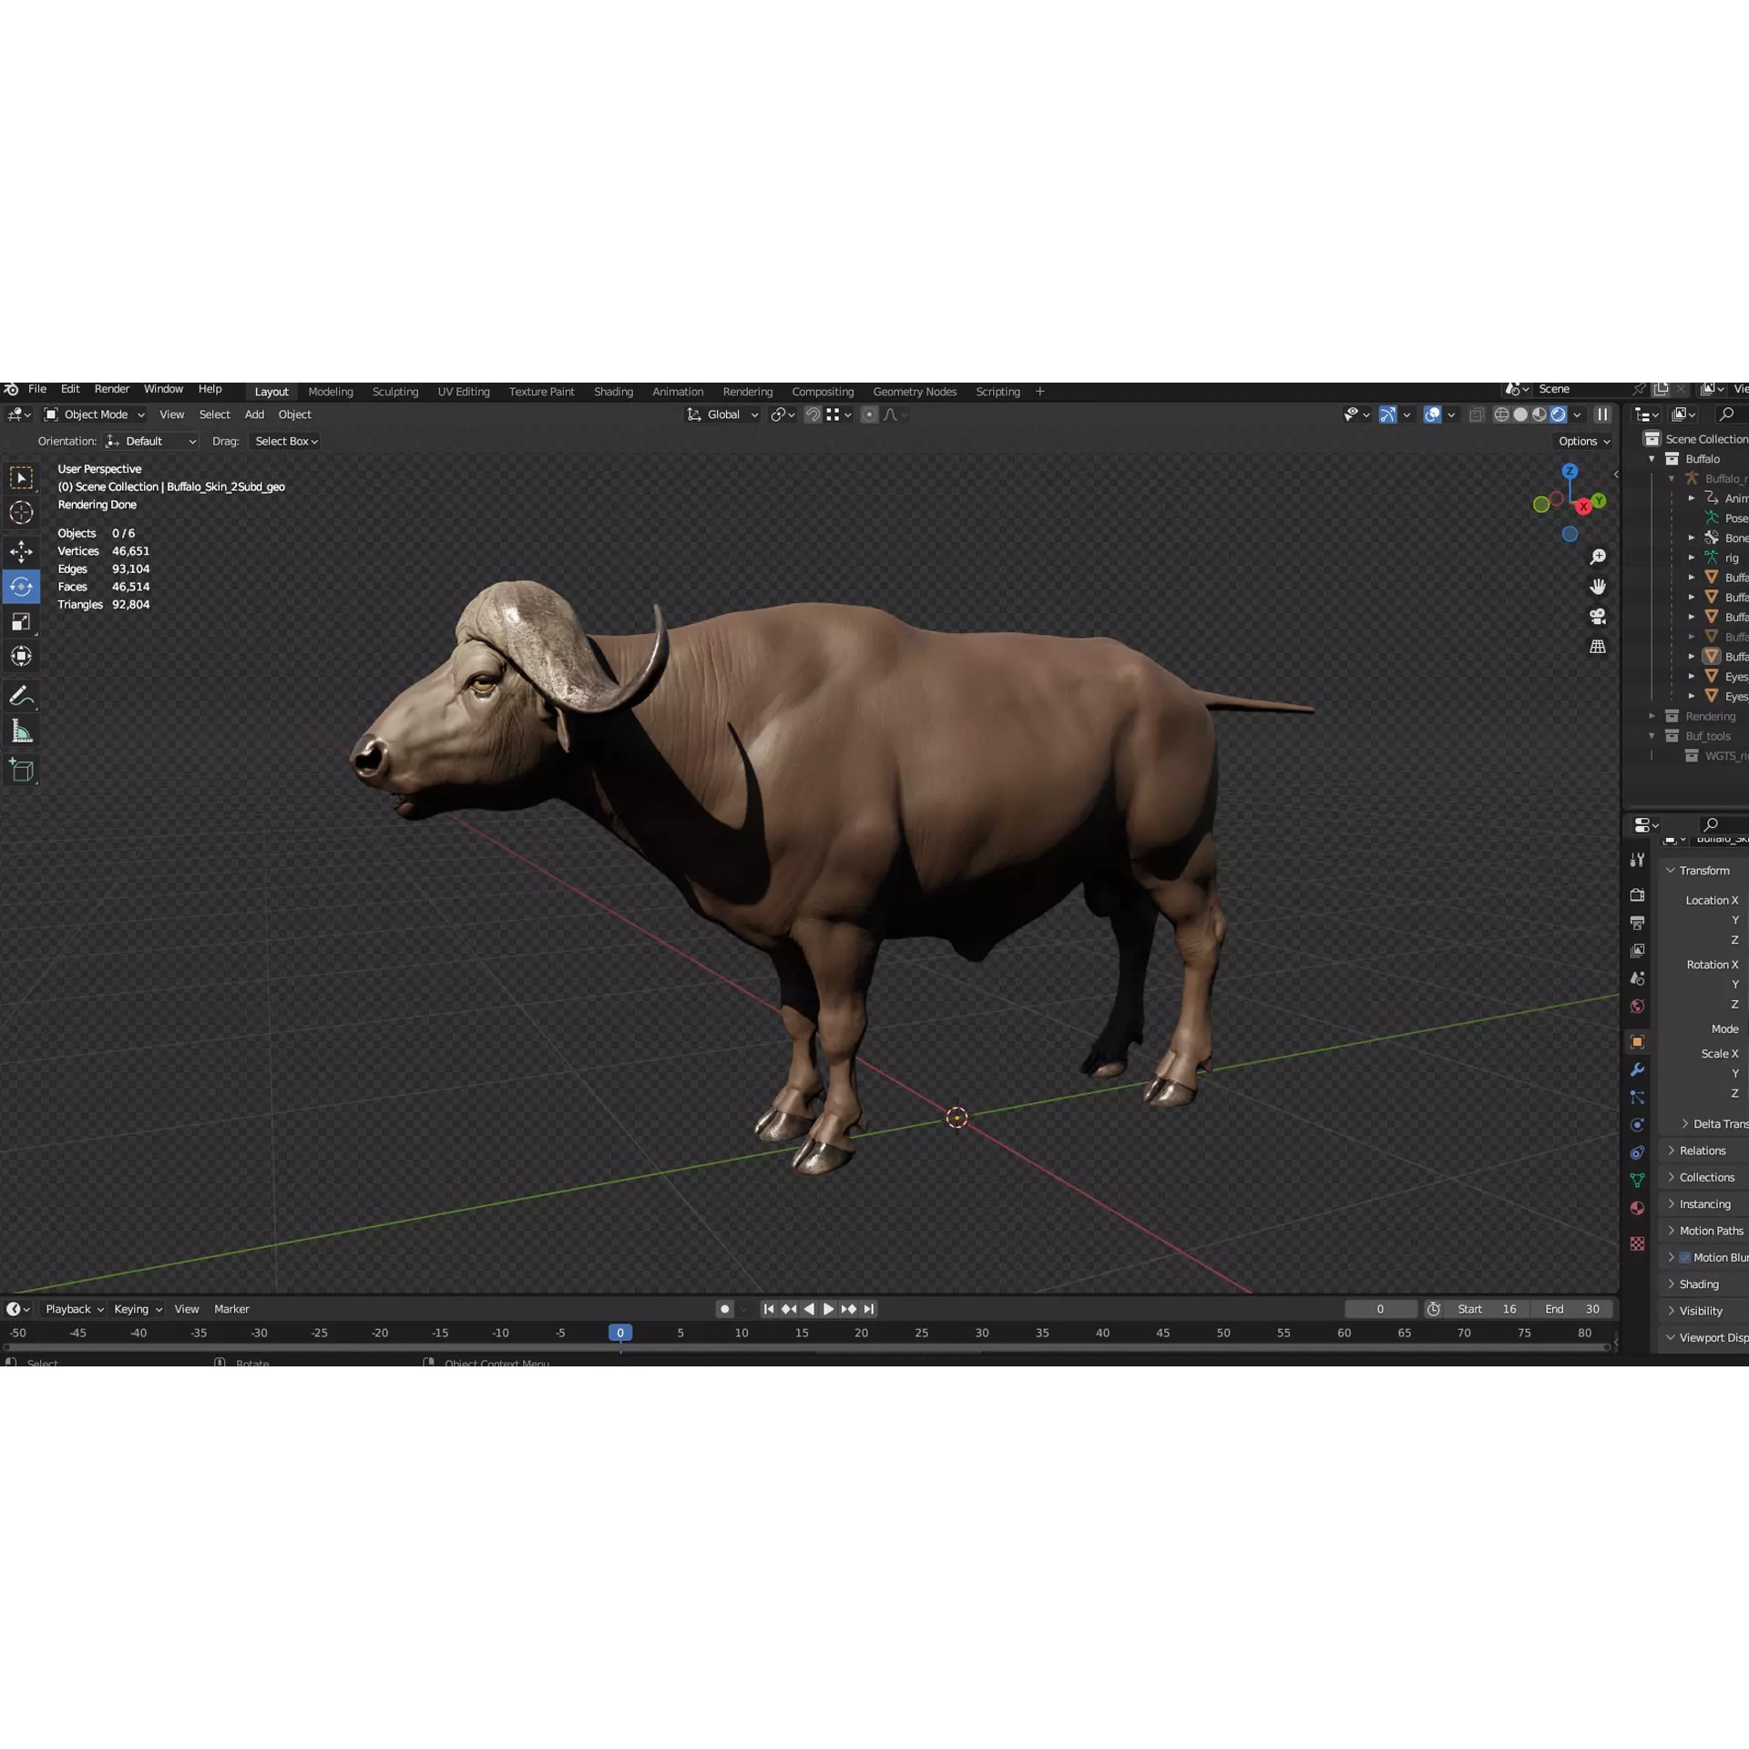Open the Modifier Properties wrench tab

[x=1637, y=1070]
